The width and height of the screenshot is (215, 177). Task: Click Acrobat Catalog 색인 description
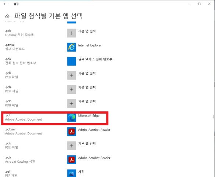point(20,162)
